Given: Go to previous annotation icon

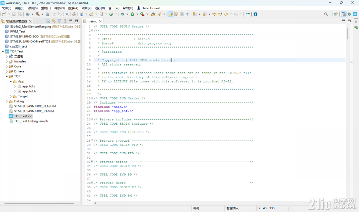Looking at the screenshot, I should tap(204, 14).
